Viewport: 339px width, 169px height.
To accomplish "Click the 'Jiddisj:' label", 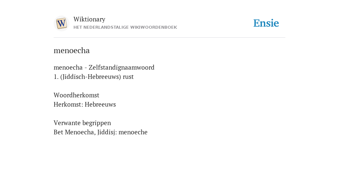I will pyautogui.click(x=107, y=132).
